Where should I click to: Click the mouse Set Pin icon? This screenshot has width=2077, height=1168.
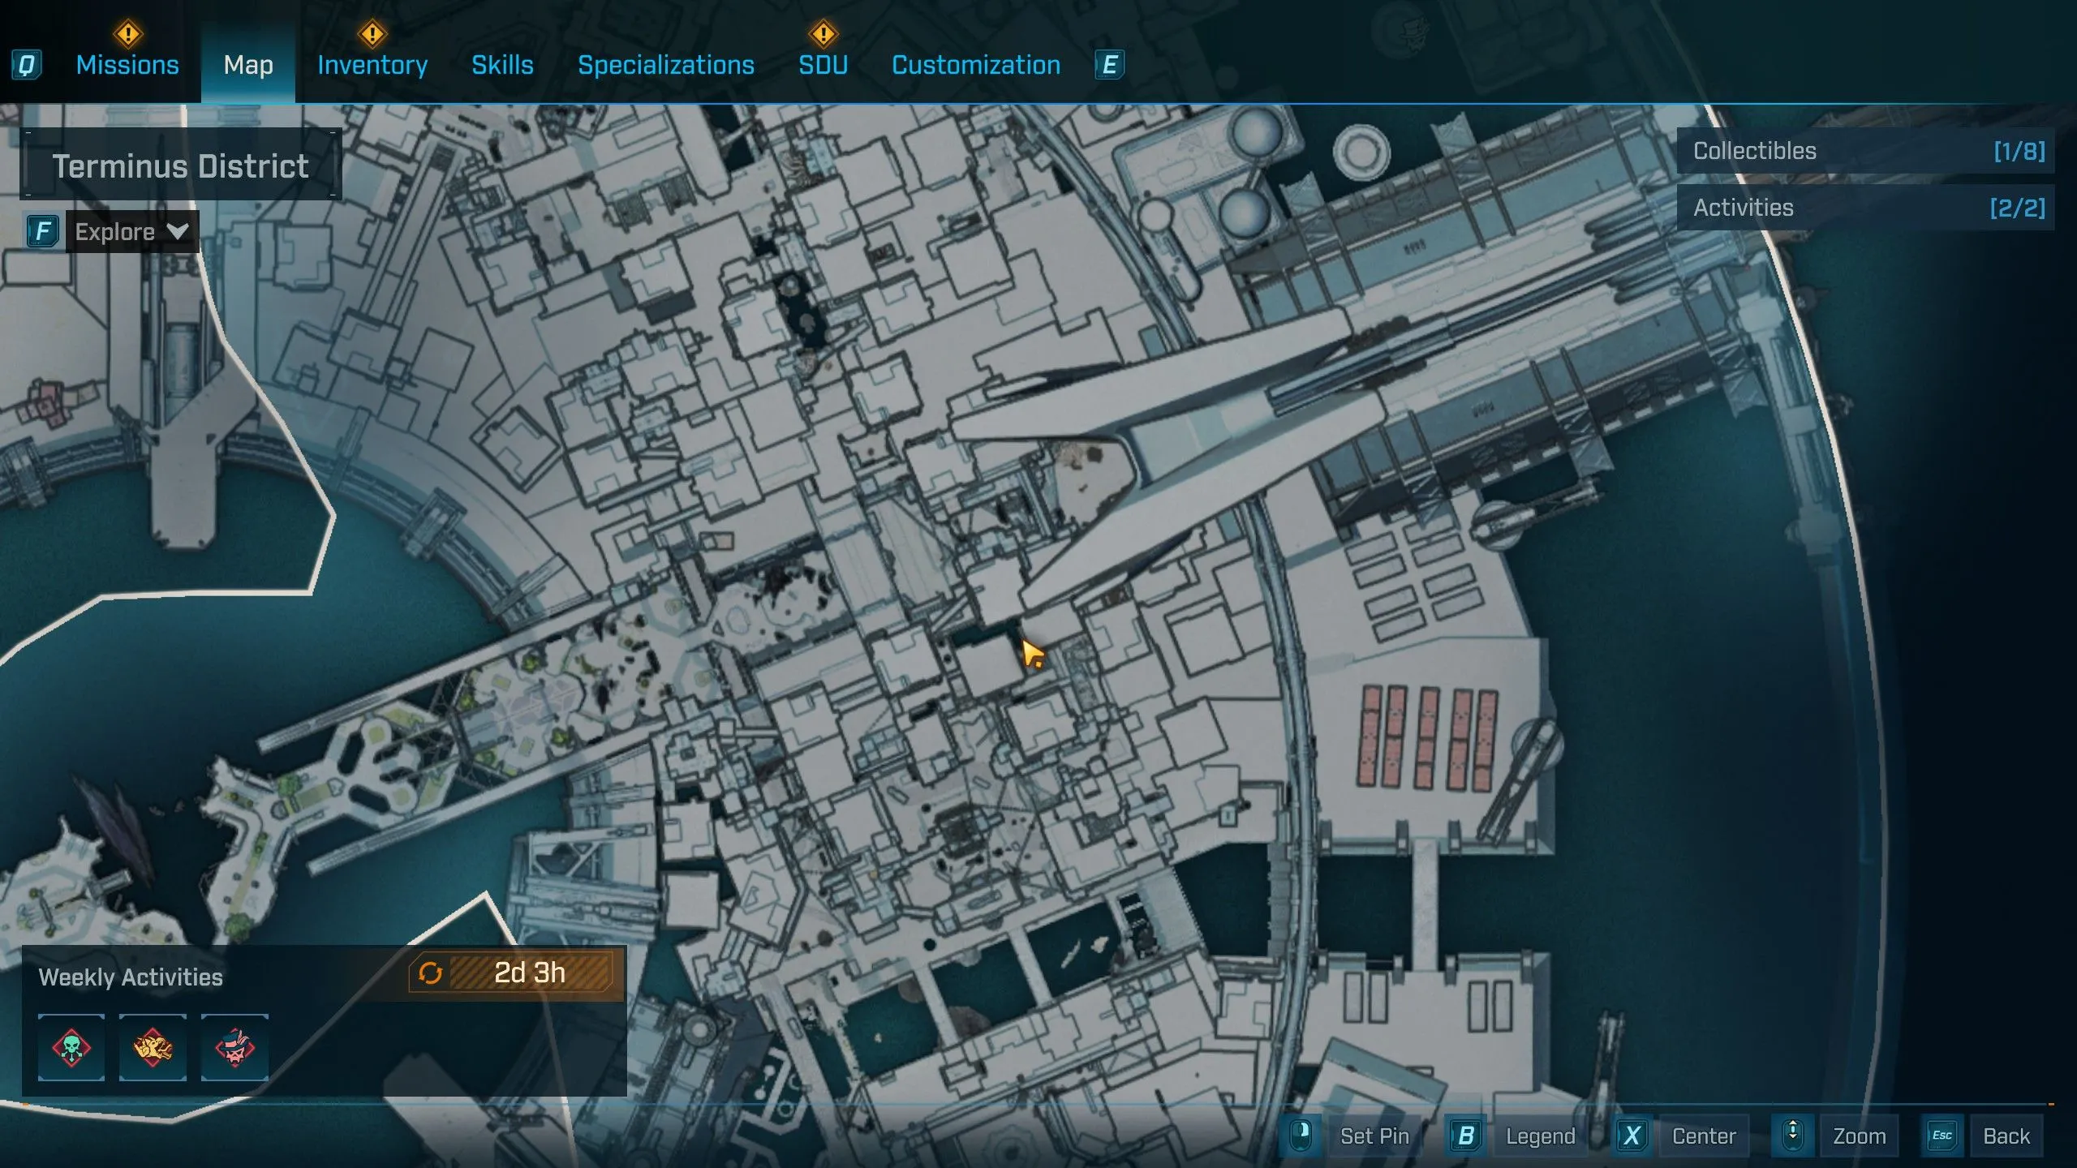pyautogui.click(x=1301, y=1136)
